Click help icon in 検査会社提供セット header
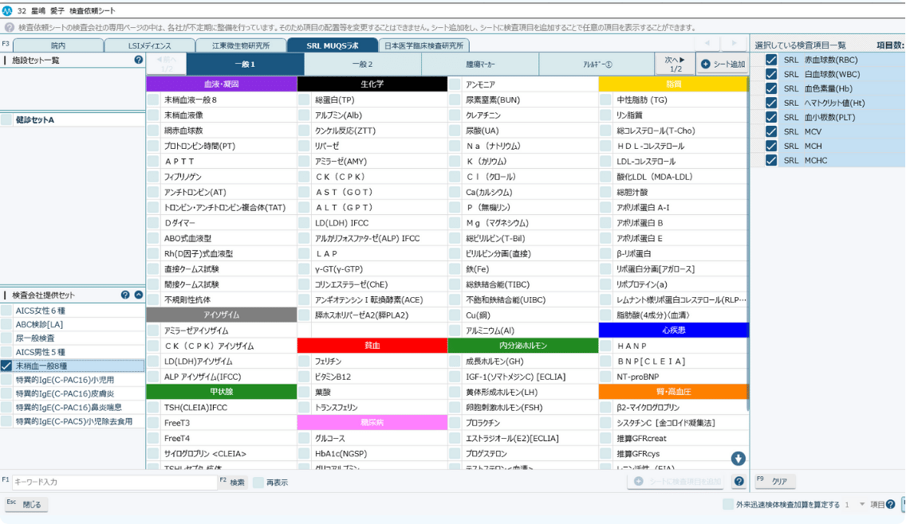The width and height of the screenshot is (906, 524). point(125,295)
